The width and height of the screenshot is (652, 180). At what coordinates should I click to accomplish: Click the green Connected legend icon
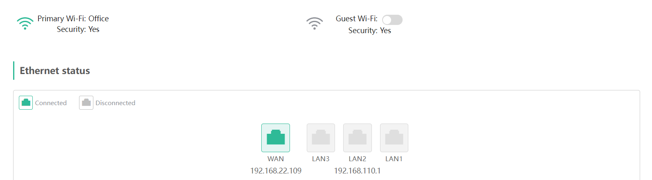click(26, 103)
